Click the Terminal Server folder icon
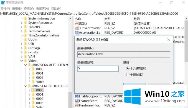188x108 pixels. [26, 31]
